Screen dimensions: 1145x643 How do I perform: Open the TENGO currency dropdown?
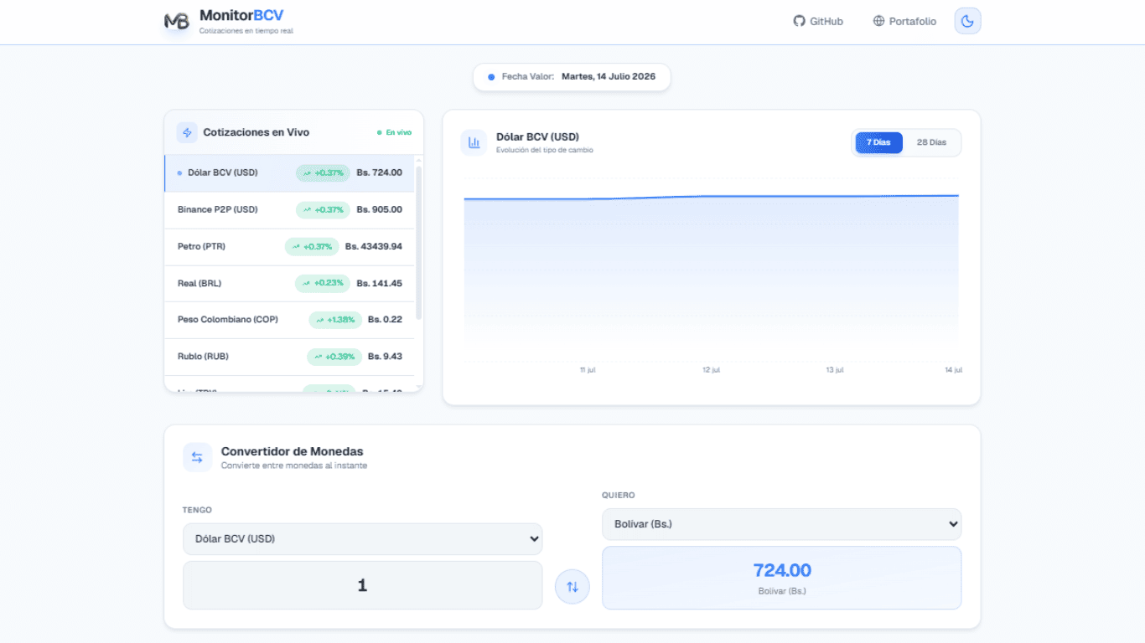(362, 539)
